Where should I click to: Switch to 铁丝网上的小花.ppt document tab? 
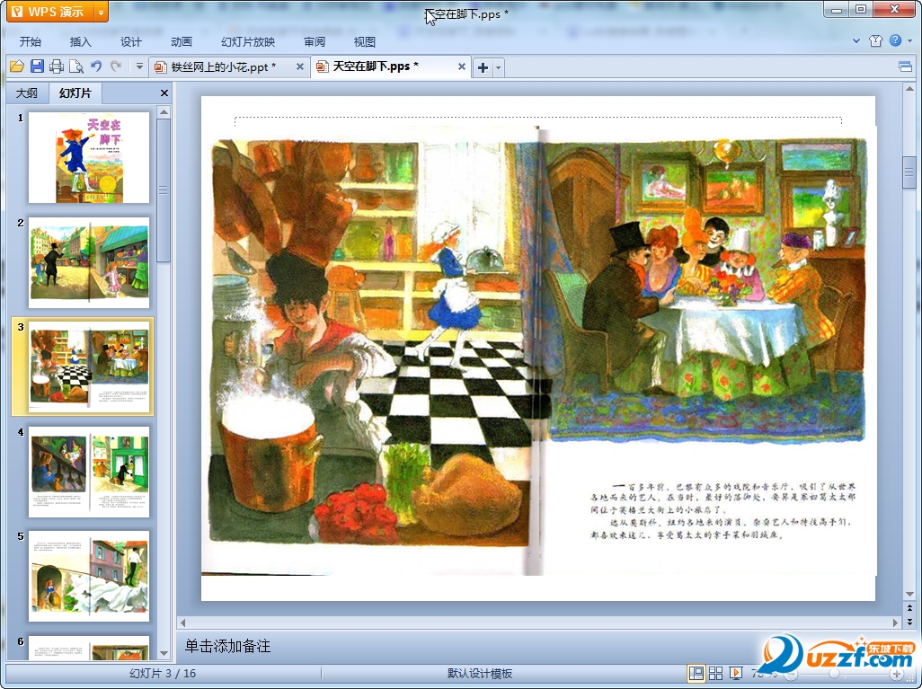pos(224,67)
